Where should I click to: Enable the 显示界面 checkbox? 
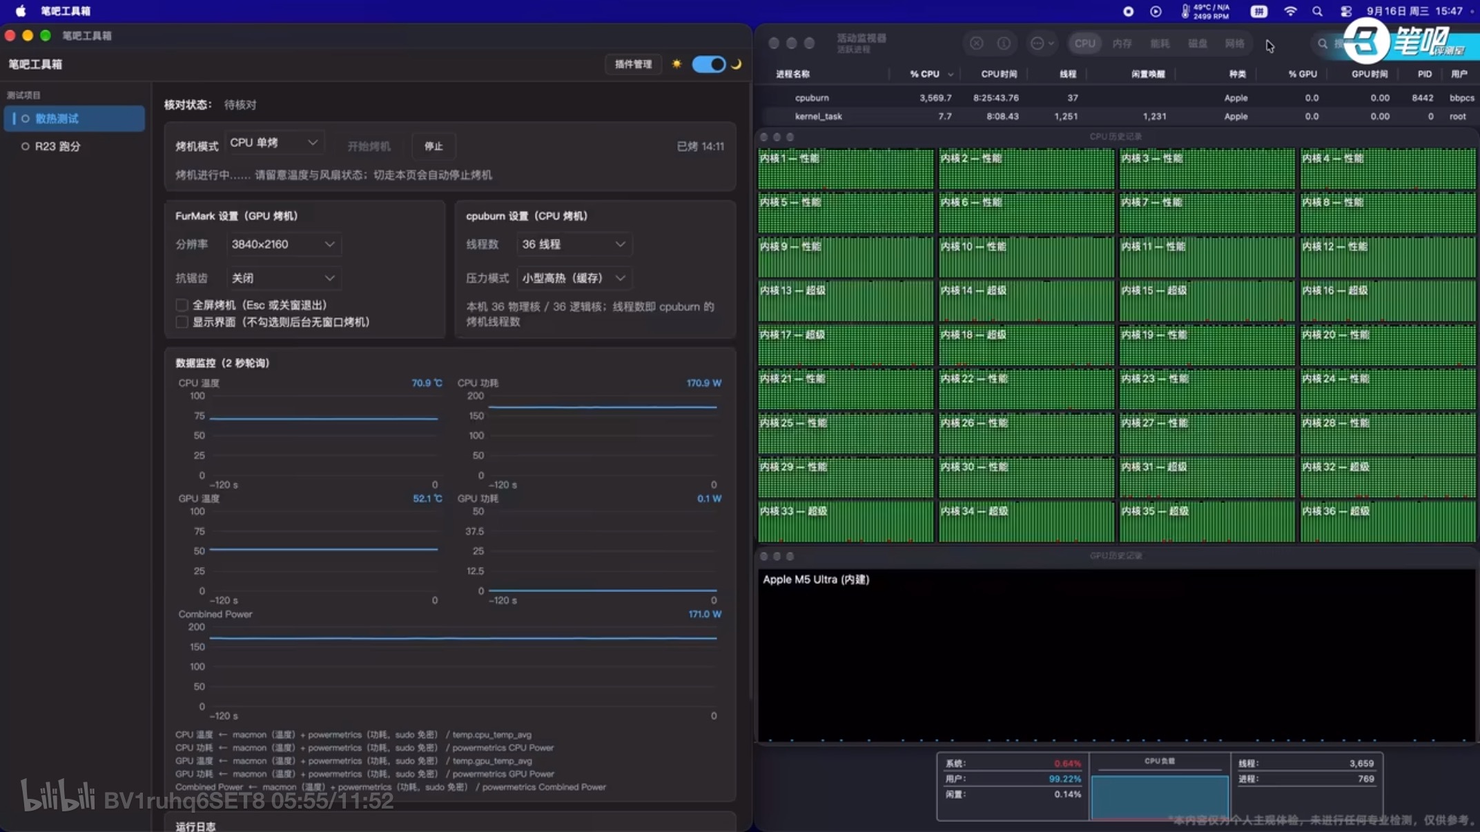pyautogui.click(x=182, y=322)
